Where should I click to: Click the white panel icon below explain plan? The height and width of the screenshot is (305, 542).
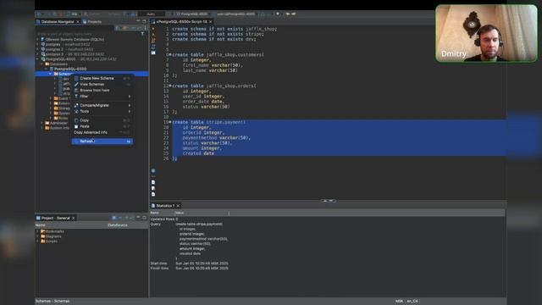point(153,53)
